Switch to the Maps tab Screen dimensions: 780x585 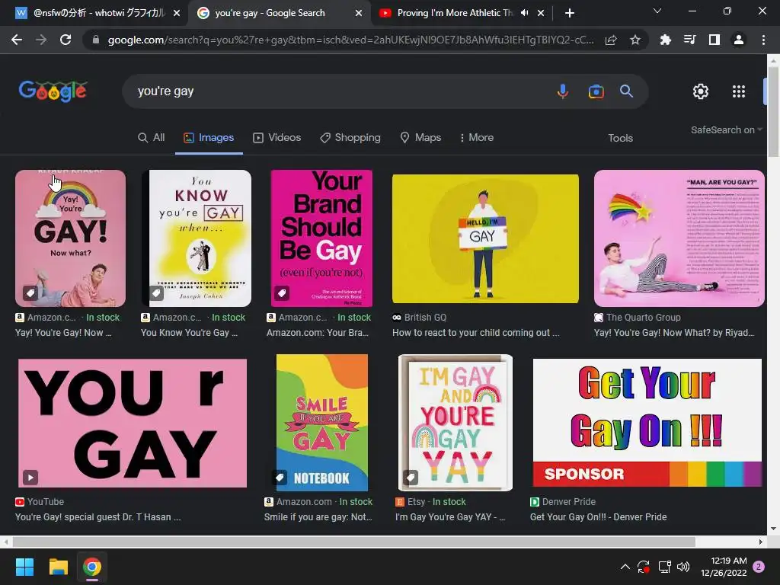[420, 138]
